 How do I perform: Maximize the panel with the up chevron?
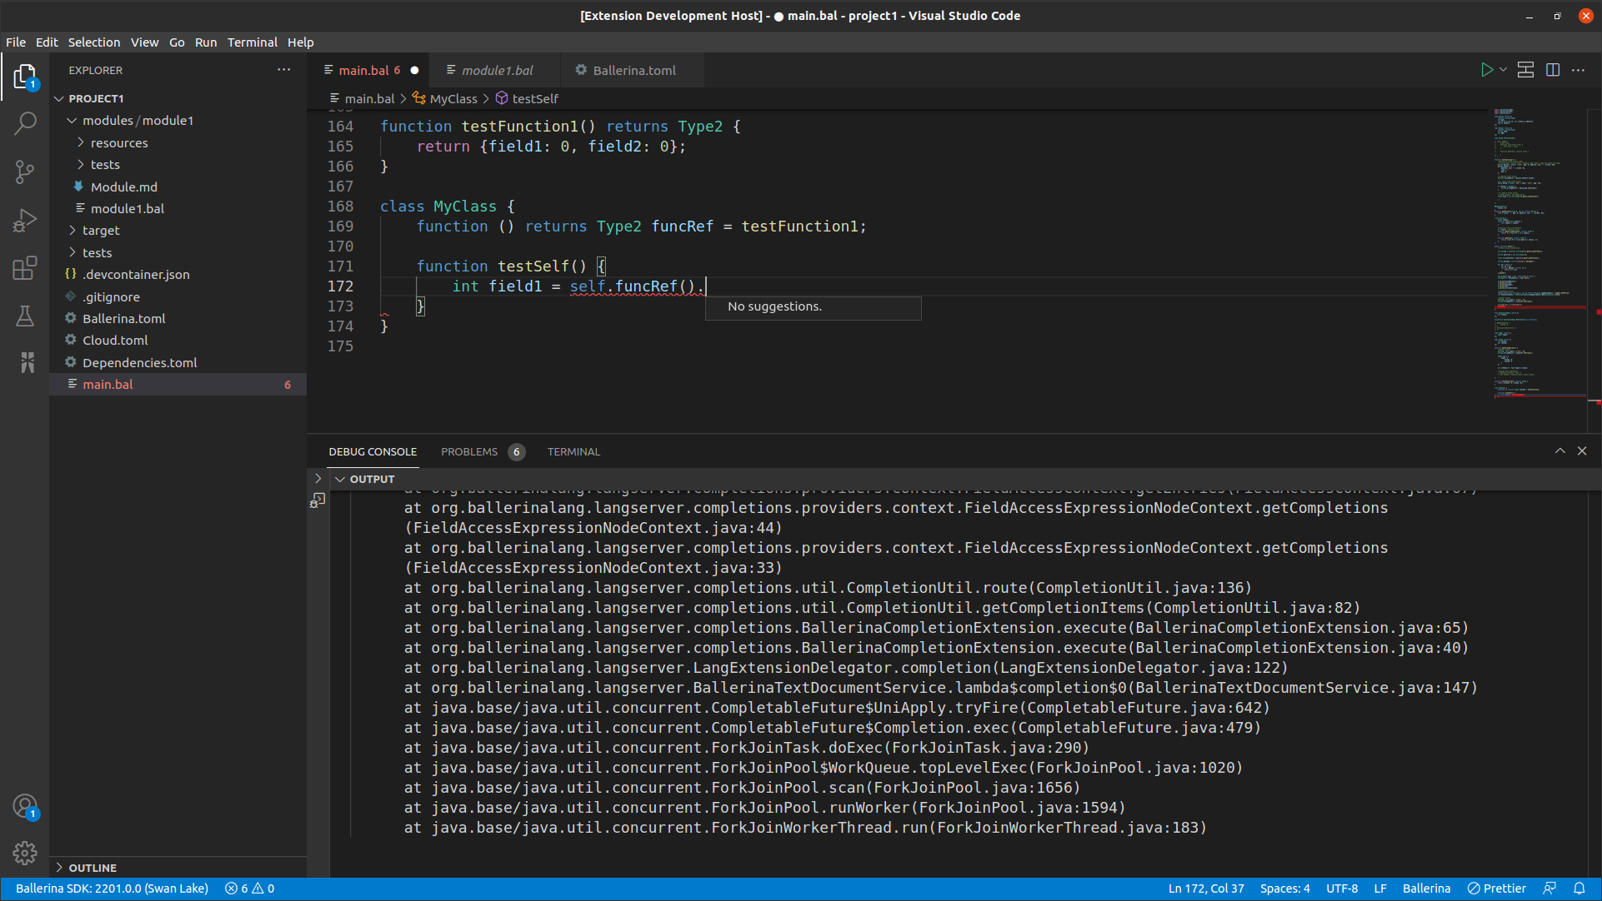(1559, 451)
